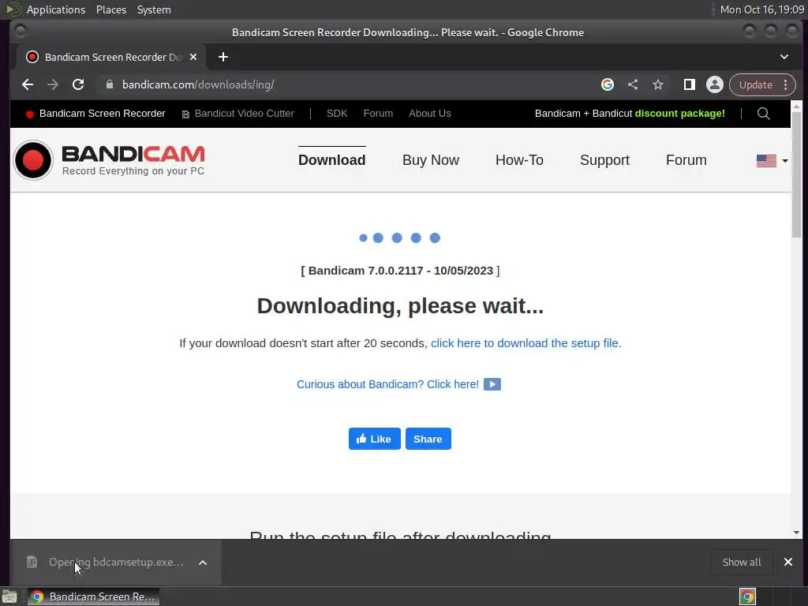Click Chrome icon in bottom-right tray
The image size is (808, 606).
tap(747, 597)
